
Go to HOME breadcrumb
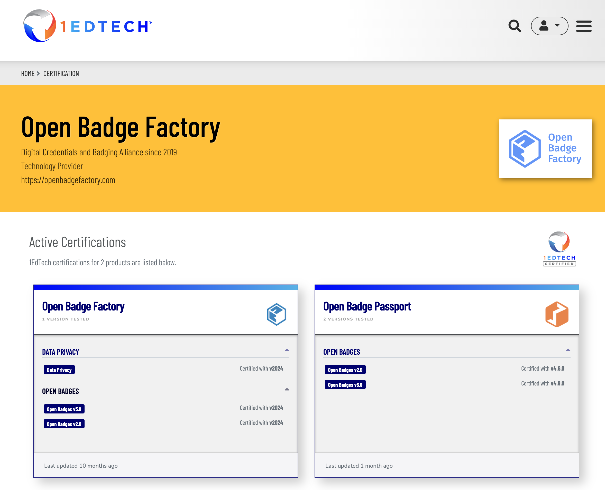tap(28, 74)
